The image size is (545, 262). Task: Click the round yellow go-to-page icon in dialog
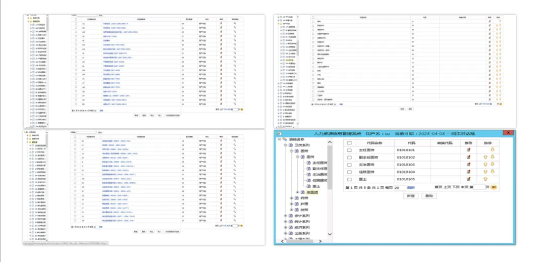pyautogui.click(x=493, y=187)
